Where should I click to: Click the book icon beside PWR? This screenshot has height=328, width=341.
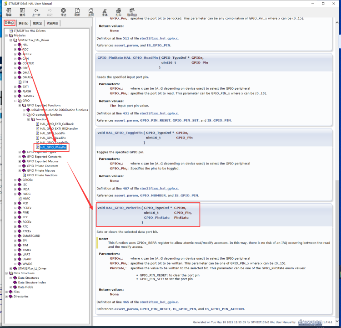point(20,212)
